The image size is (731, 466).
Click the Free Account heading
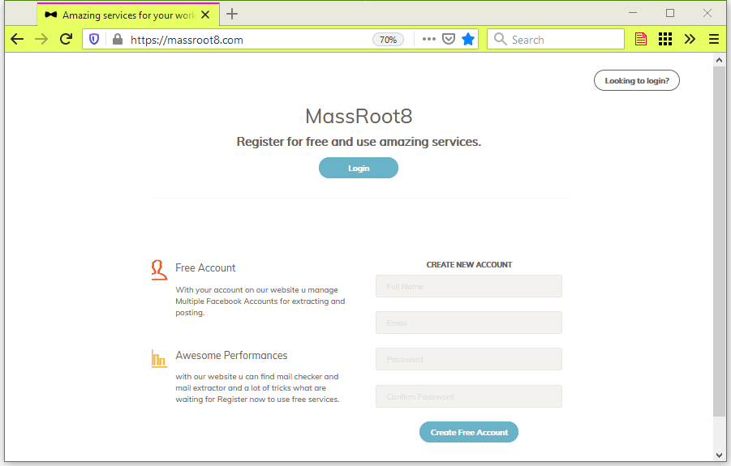(205, 268)
